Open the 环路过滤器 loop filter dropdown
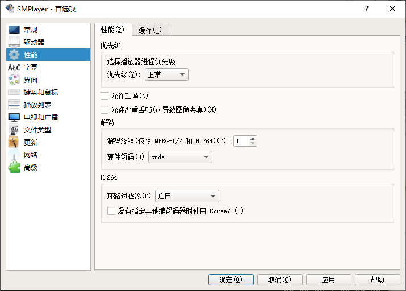 (187, 196)
